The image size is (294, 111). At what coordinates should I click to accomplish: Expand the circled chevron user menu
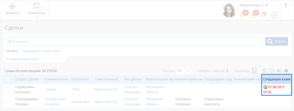(x=274, y=15)
